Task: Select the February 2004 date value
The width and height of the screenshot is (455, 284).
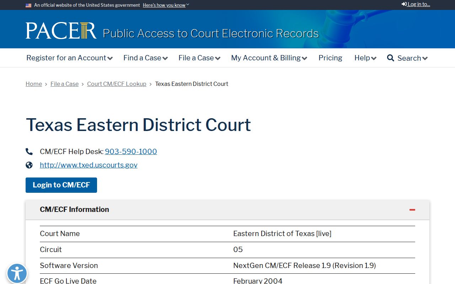Action: (258, 281)
